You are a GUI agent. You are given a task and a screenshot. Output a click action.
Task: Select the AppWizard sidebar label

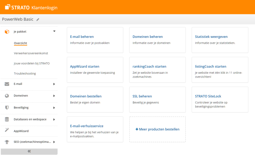[x=21, y=131]
